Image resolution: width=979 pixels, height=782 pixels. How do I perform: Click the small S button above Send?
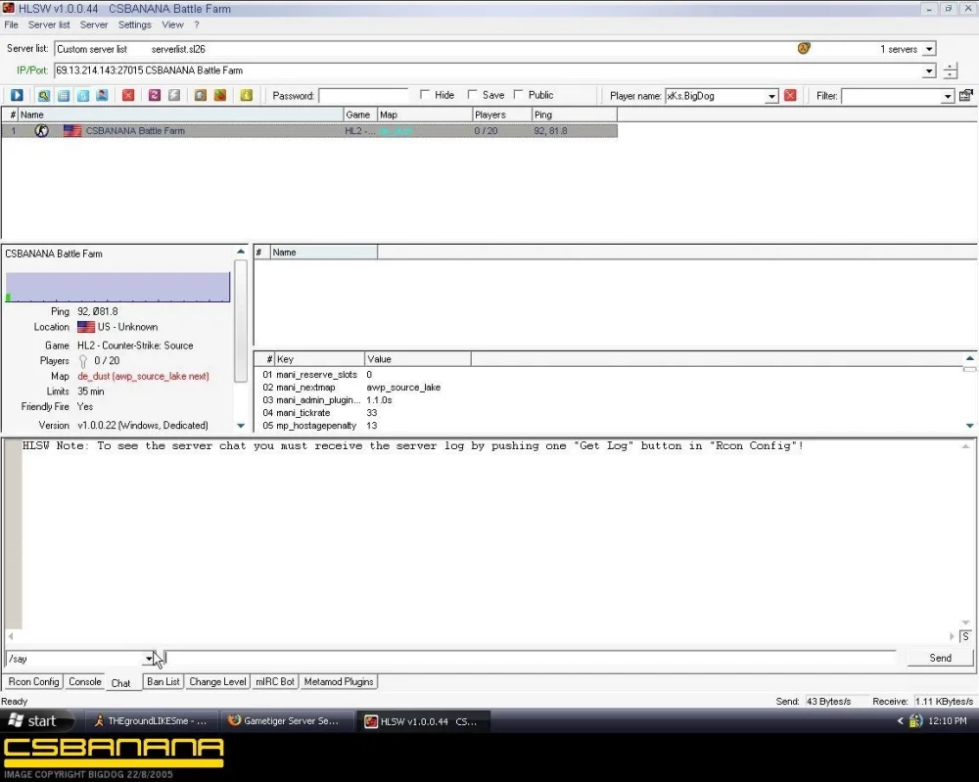coord(965,636)
